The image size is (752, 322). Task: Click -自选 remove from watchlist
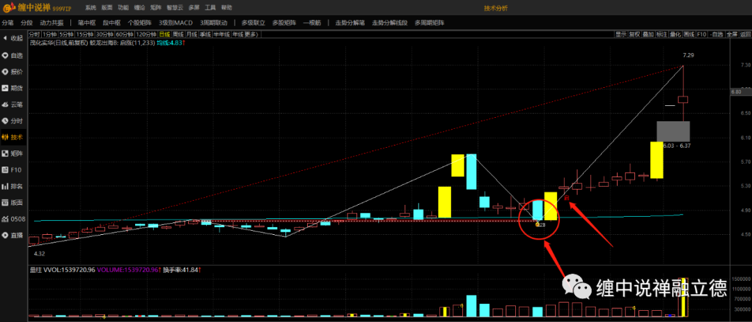click(716, 34)
